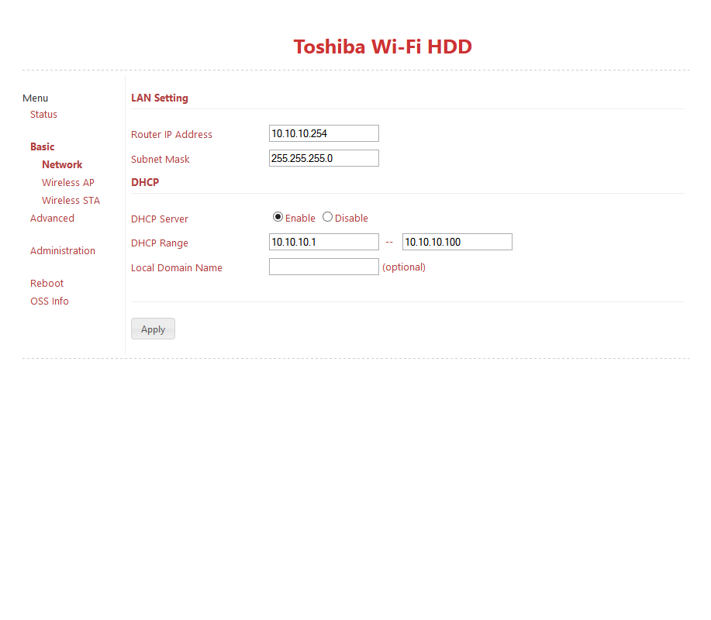This screenshot has width=711, height=620.
Task: Click the Subnet Mask label
Action: click(x=160, y=159)
